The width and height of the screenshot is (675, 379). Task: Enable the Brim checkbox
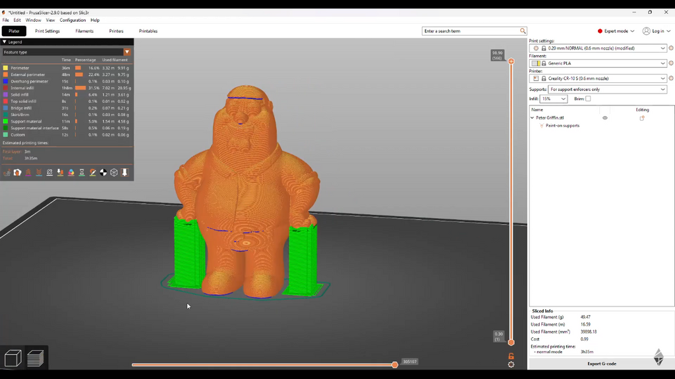point(588,99)
